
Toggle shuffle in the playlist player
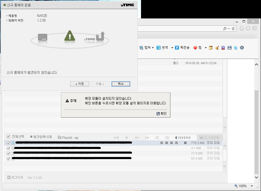(x=157, y=138)
